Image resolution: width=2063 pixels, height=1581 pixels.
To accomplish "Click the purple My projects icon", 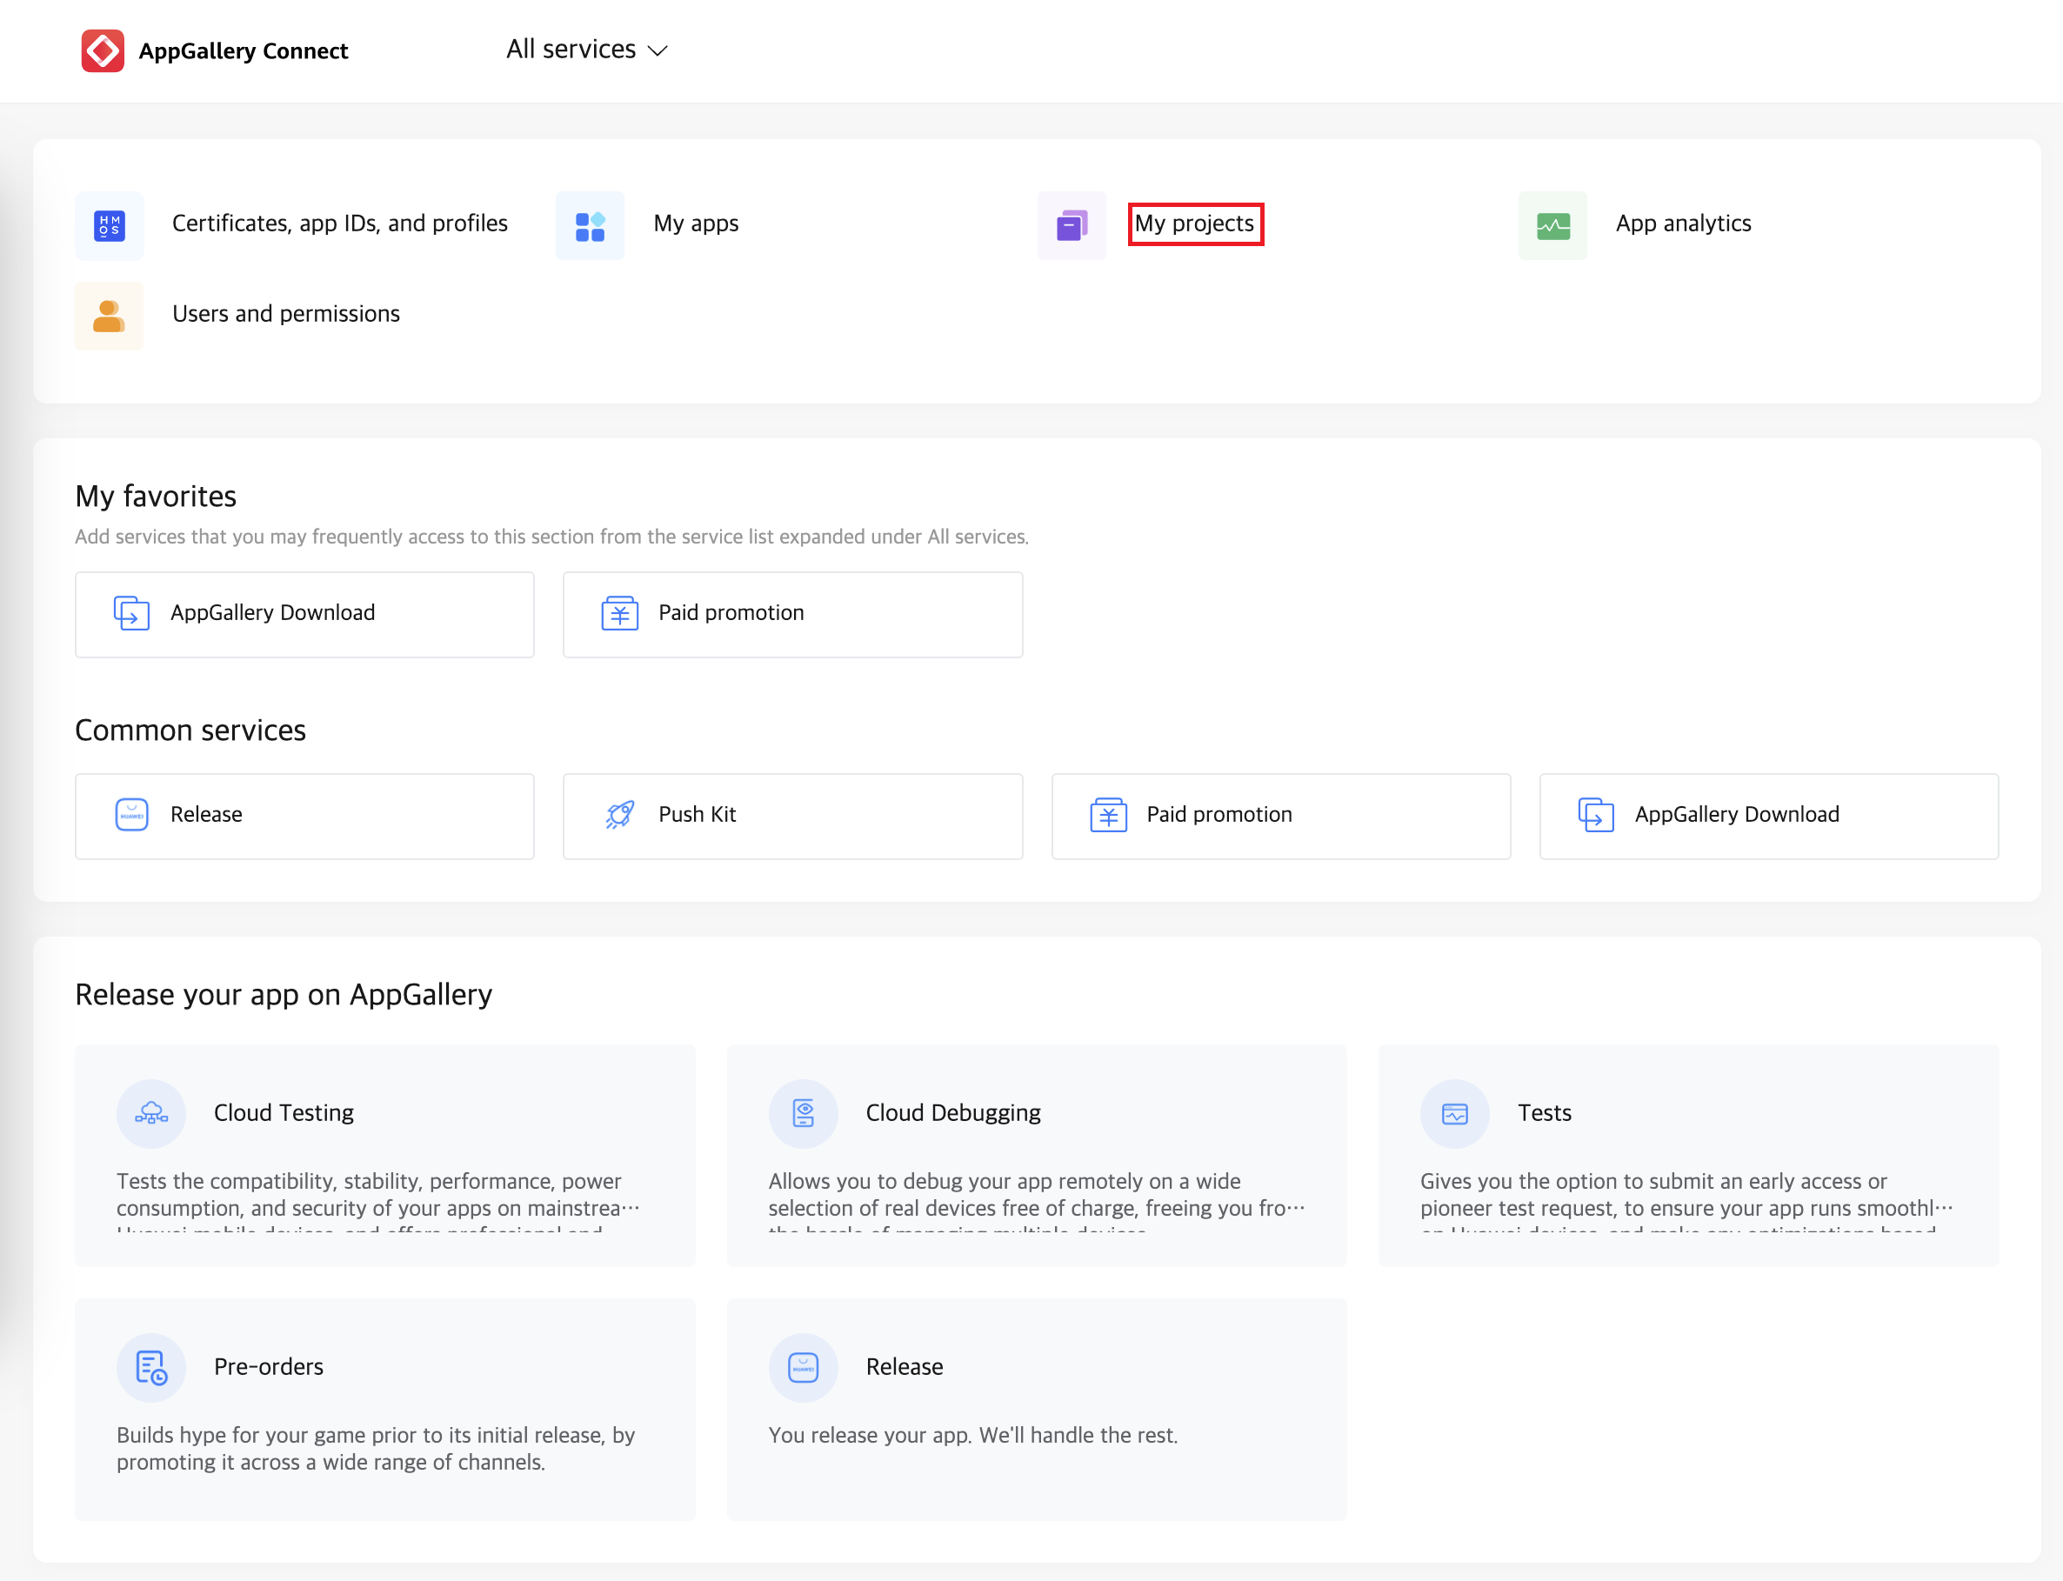I will tap(1071, 226).
